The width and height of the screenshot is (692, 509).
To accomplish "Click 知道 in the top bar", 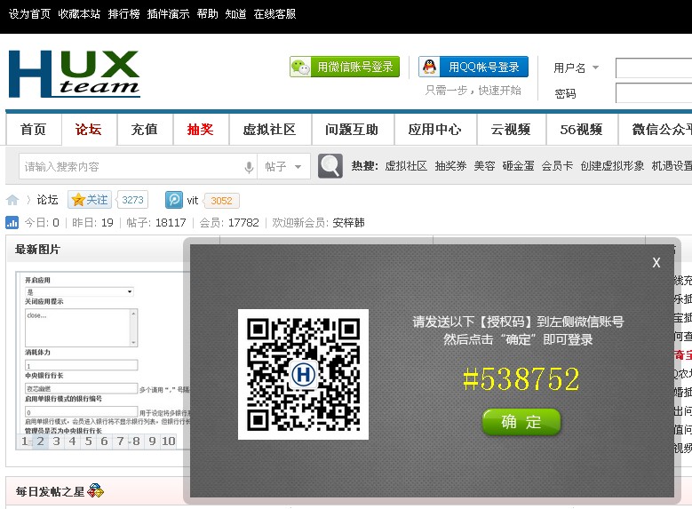I will [x=235, y=14].
